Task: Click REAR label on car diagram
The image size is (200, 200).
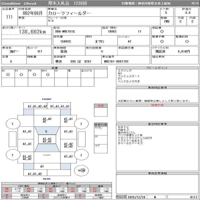Action: point(47,179)
